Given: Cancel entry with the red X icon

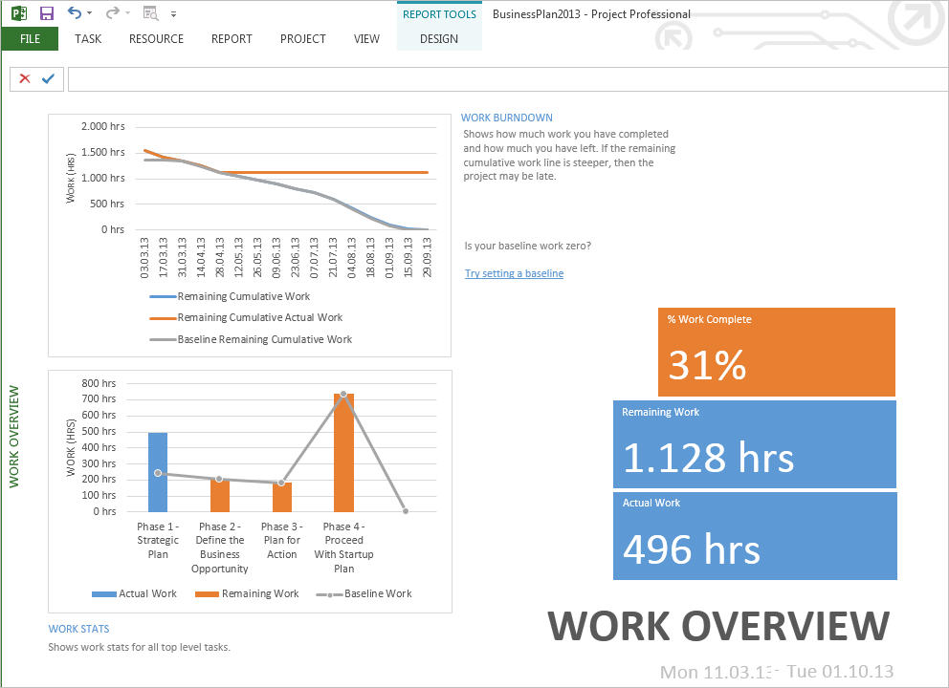Looking at the screenshot, I should coord(25,78).
